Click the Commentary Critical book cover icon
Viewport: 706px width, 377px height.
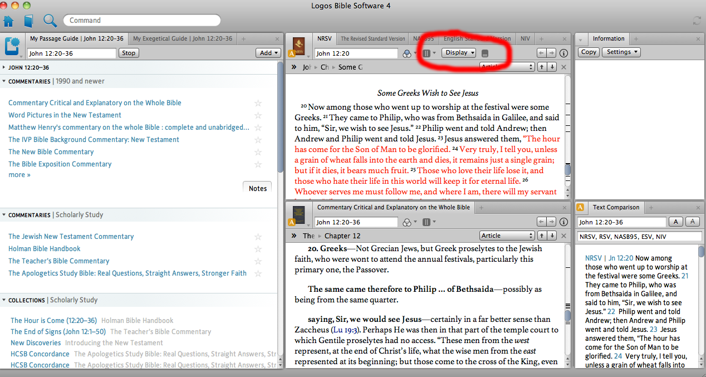[x=299, y=214]
